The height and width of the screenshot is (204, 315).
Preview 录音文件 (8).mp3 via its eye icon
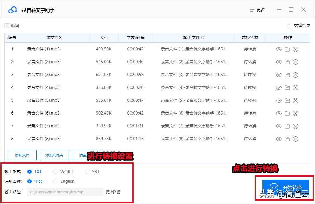tap(279, 139)
